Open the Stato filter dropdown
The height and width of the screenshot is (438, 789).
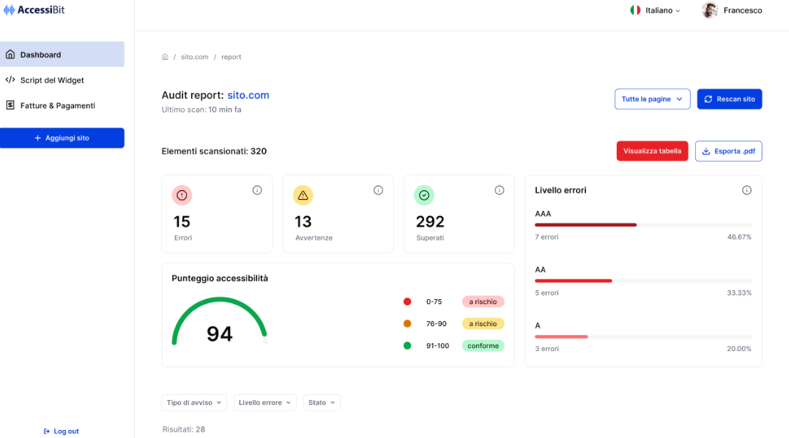(x=322, y=403)
